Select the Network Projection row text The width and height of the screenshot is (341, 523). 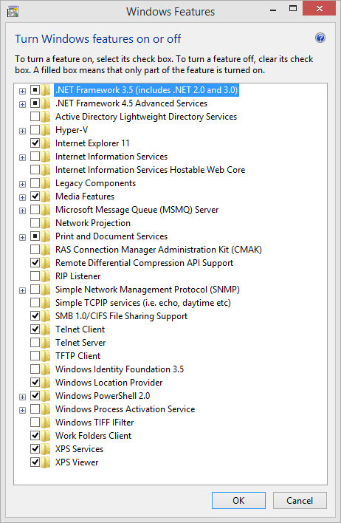[x=93, y=223]
